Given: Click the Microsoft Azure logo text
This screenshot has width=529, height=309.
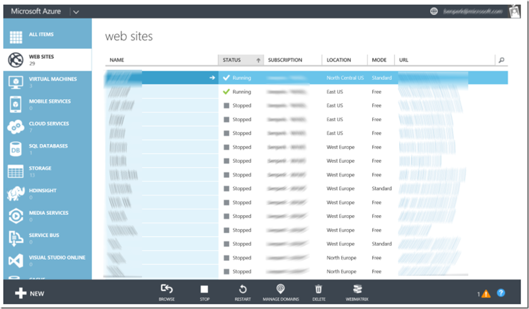Looking at the screenshot, I should click(x=36, y=11).
